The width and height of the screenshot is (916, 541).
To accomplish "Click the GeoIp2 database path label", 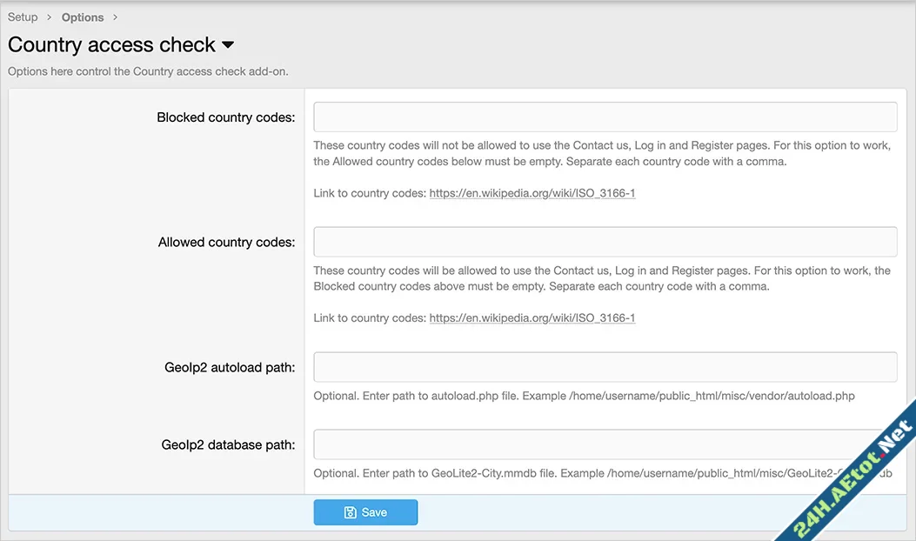I will click(228, 444).
